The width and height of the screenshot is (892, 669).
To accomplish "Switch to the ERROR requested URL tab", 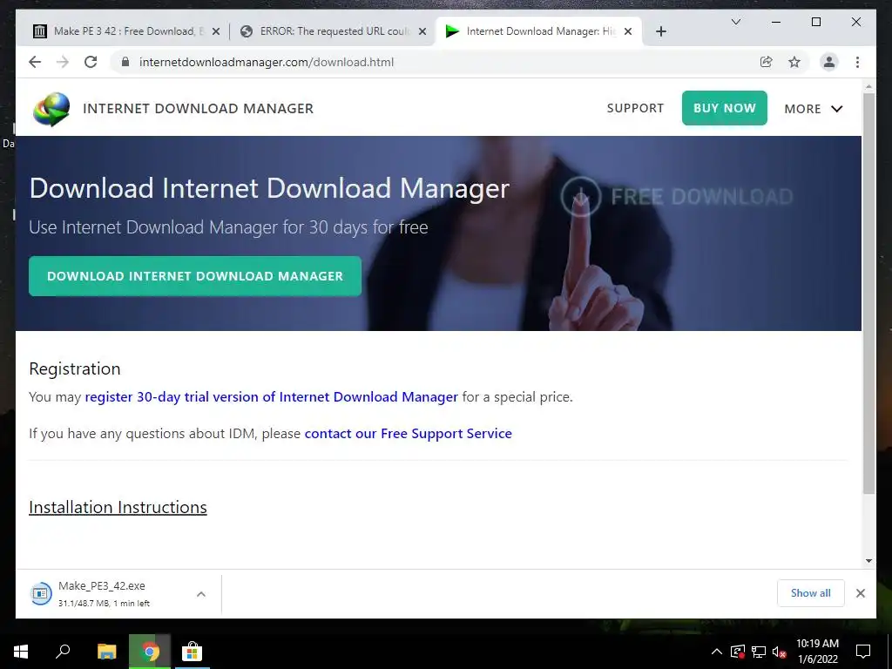I will click(333, 31).
